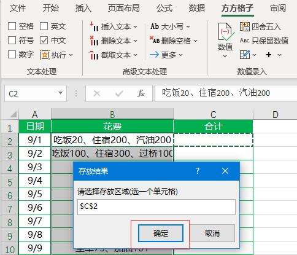Click the select-all corner triangle

[x=13, y=114]
